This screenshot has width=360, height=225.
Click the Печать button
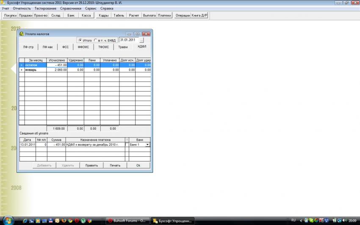click(115, 165)
